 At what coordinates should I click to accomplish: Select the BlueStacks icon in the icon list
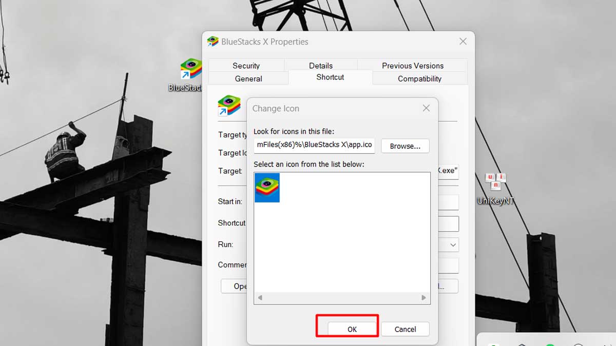tap(267, 188)
